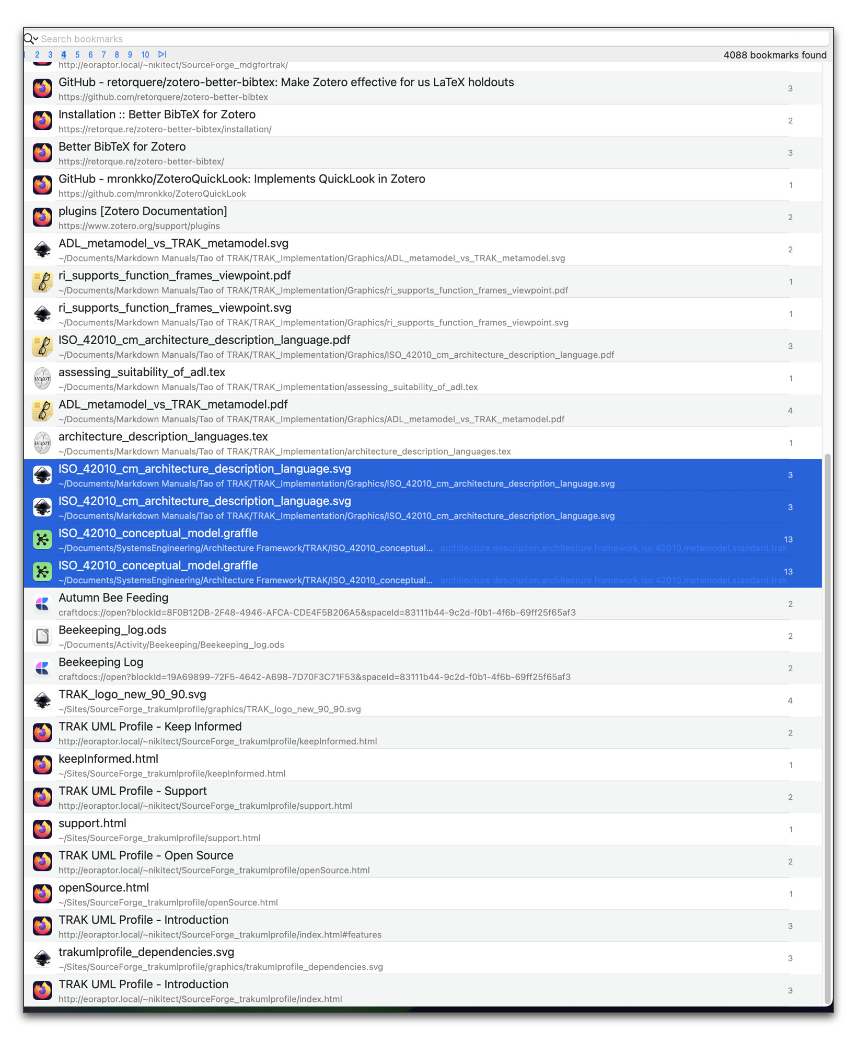Click the vertical scrollbar thumb in the bookmark list
This screenshot has width=857, height=1040.
(x=827, y=727)
